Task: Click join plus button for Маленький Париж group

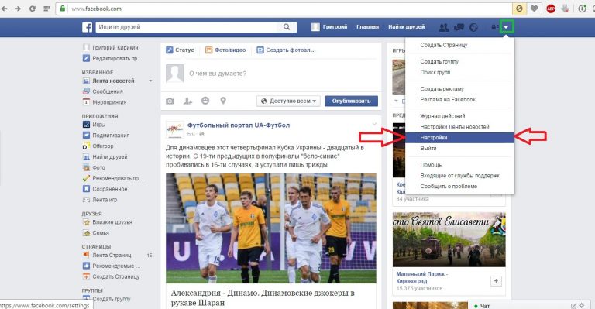Action: [x=496, y=281]
